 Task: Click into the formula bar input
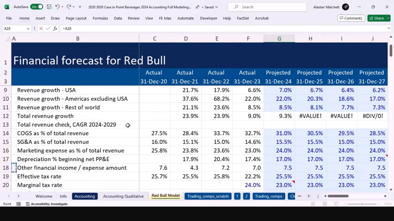click(223, 28)
